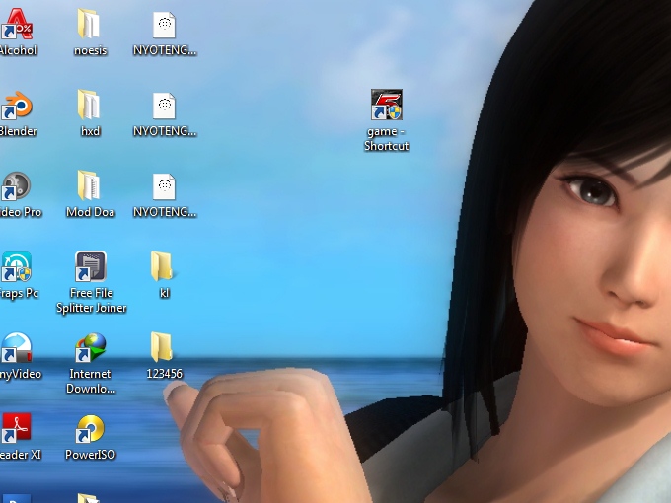Launch Blender from its desktop shortcut
The height and width of the screenshot is (503, 671).
(17, 106)
